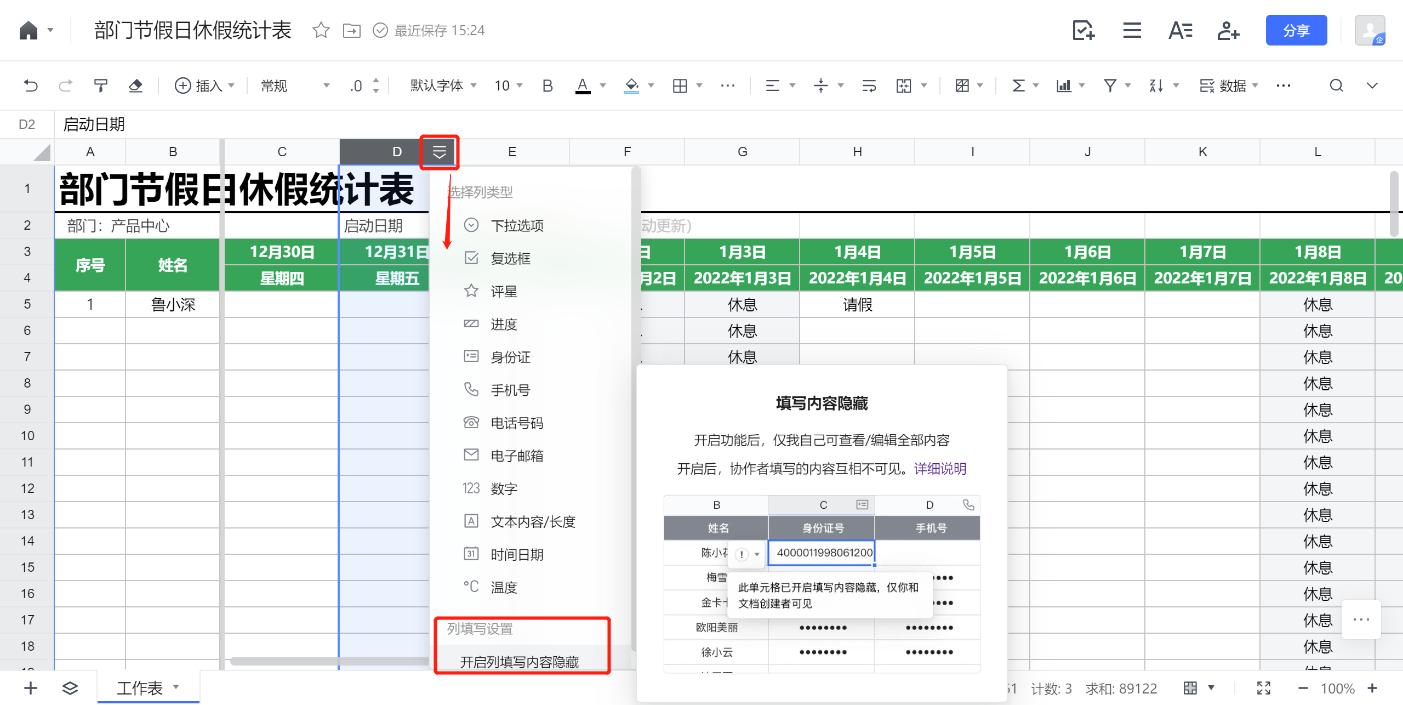Choose 复选框 checkbox column type
Image resolution: width=1403 pixels, height=705 pixels.
coord(510,258)
